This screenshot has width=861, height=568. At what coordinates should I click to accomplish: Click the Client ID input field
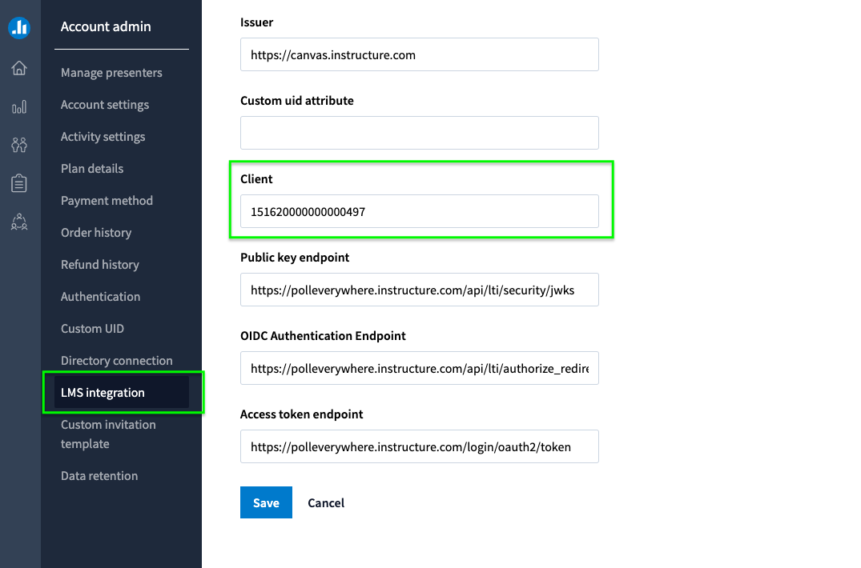point(420,211)
